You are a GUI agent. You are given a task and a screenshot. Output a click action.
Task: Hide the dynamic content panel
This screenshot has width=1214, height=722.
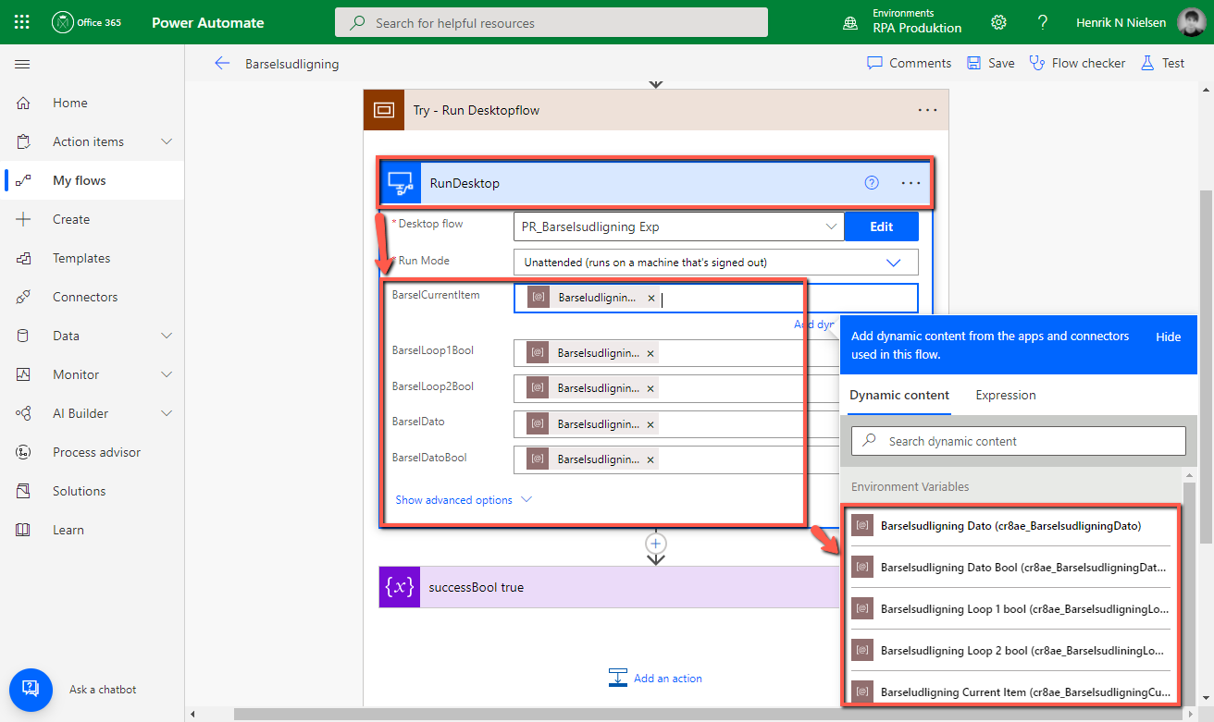1169,337
